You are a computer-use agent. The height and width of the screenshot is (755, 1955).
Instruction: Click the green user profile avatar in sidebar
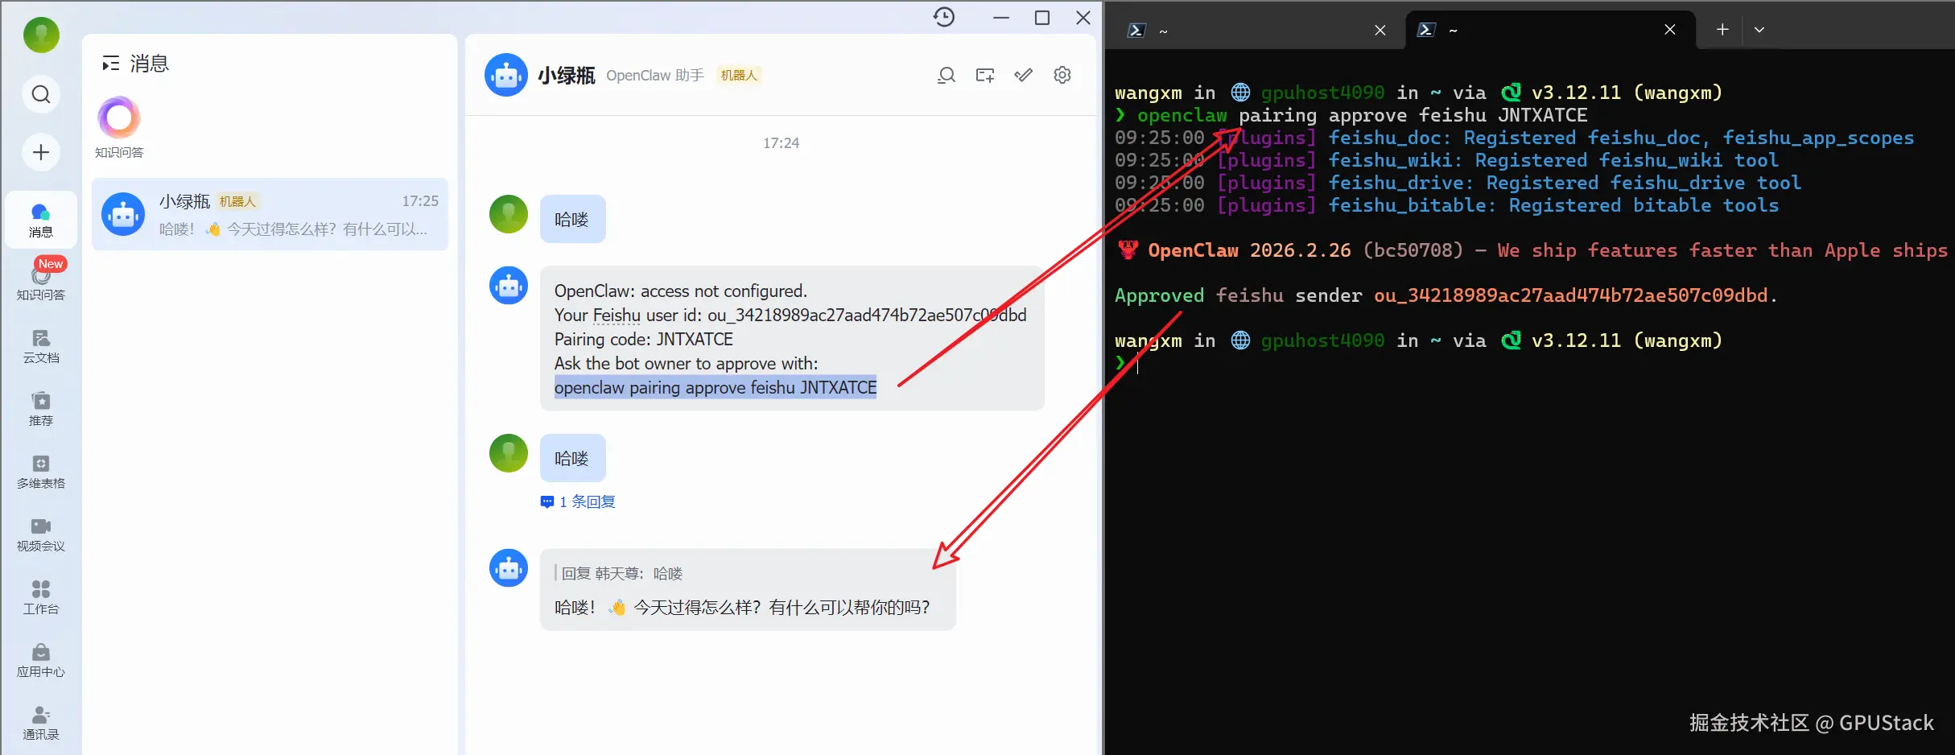pos(41,35)
